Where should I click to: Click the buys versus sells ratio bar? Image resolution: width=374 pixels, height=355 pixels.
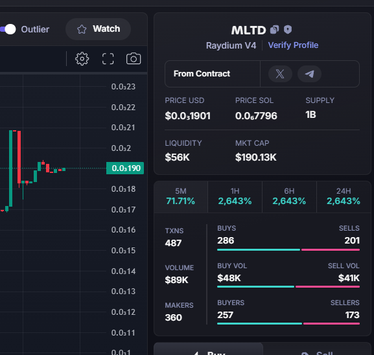[x=288, y=250]
